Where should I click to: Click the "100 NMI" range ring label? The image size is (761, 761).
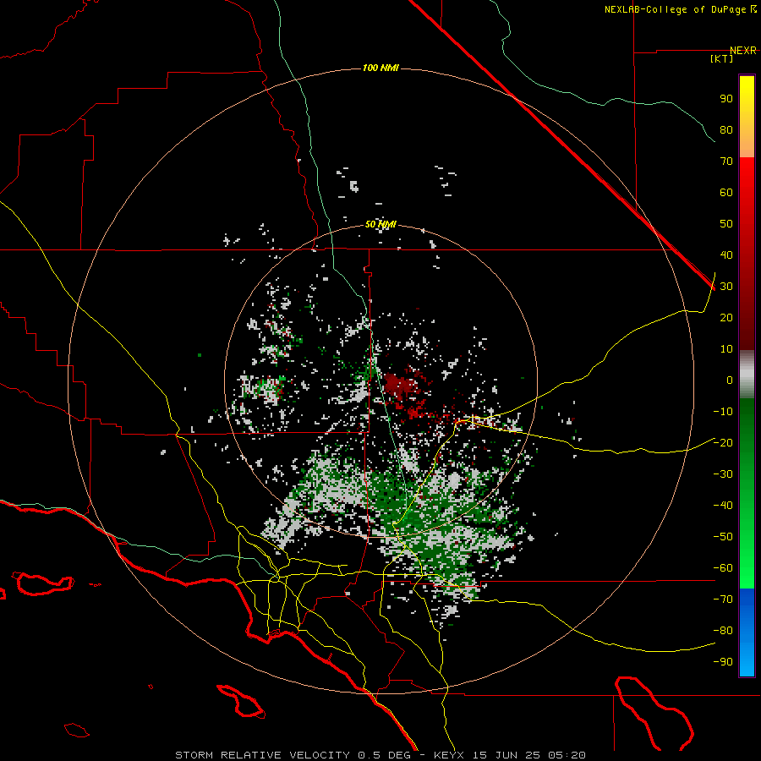pyautogui.click(x=380, y=68)
